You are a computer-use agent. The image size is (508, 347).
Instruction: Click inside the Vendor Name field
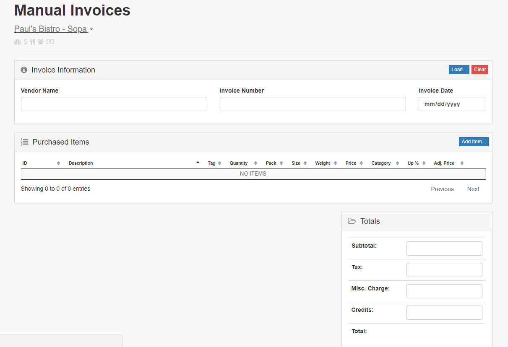point(114,104)
